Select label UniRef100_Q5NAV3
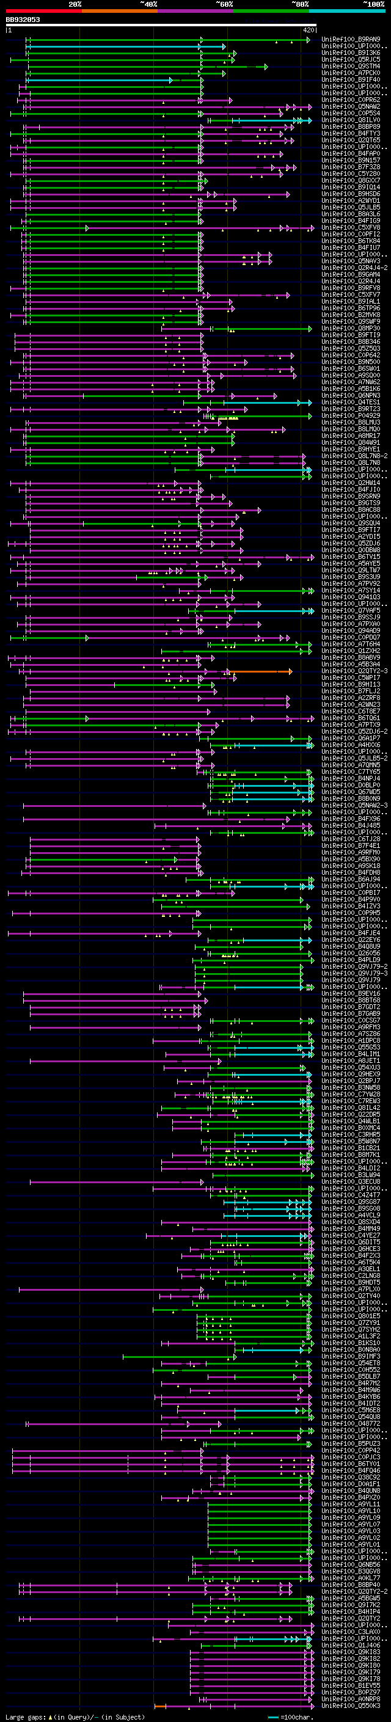The image size is (391, 1722). [350, 261]
